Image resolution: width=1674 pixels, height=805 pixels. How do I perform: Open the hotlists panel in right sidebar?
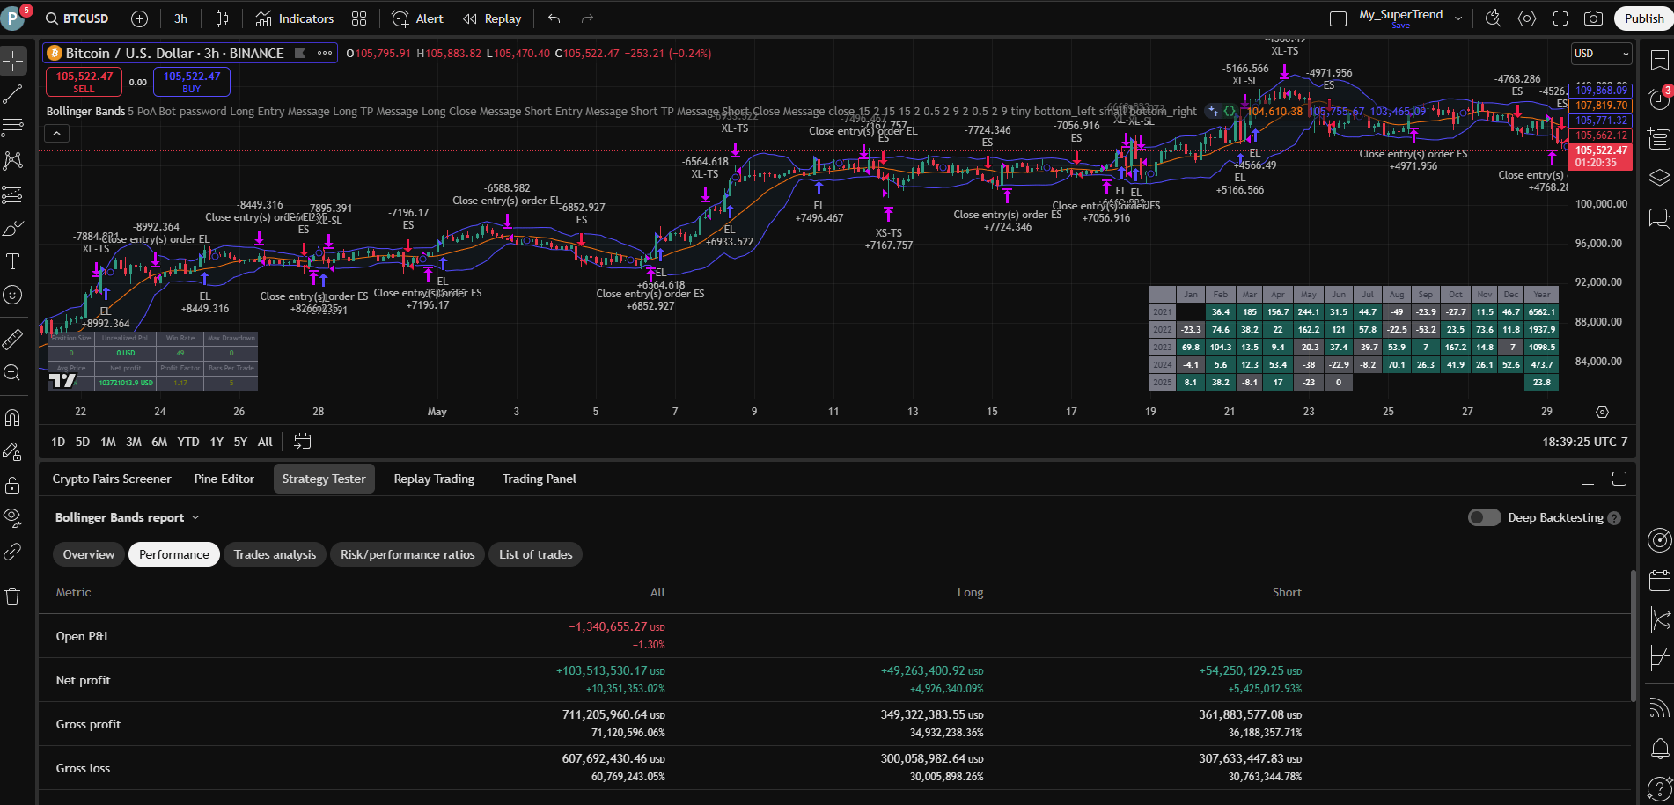click(1659, 139)
